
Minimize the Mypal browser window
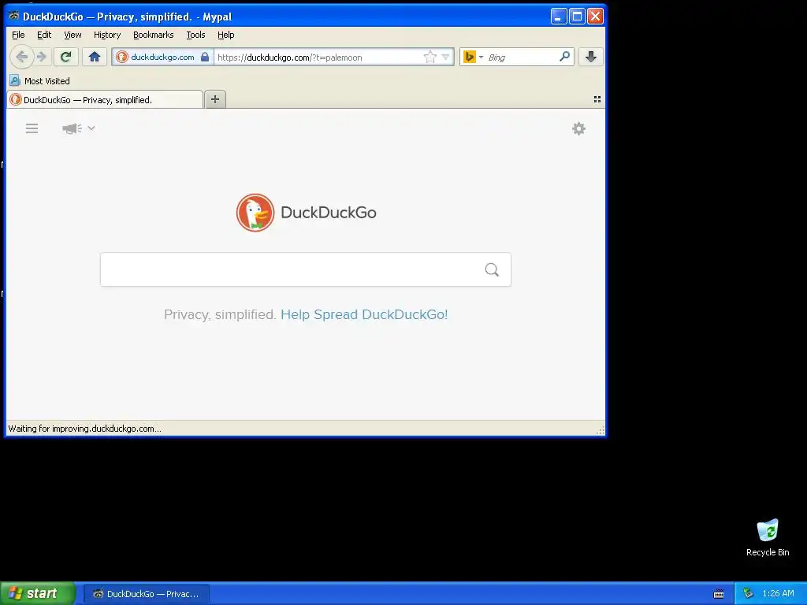tap(559, 16)
